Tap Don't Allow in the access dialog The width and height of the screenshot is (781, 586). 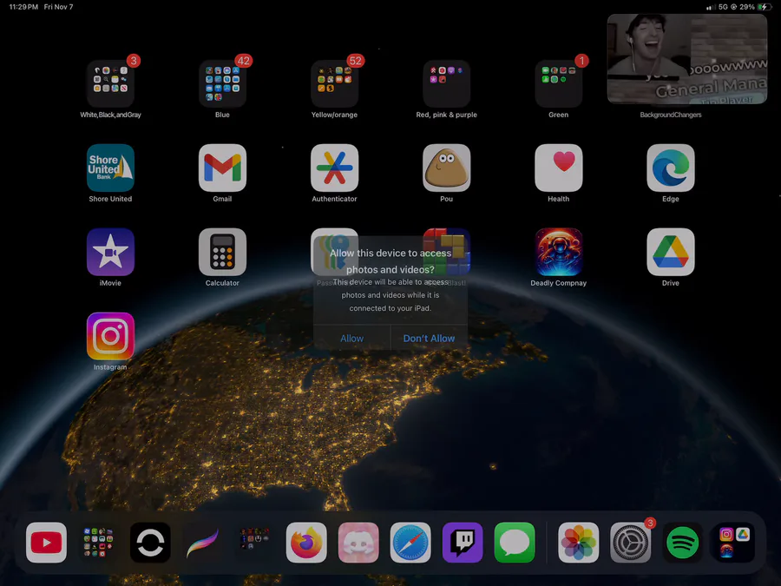click(429, 339)
